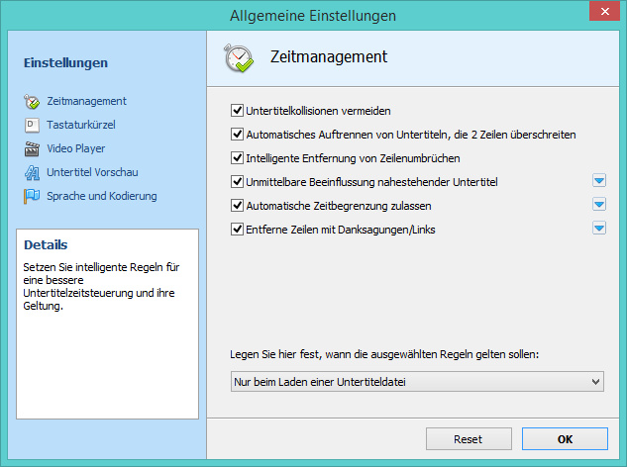Toggle Automatische Zeitbegrenzung zulassen checkbox

tap(237, 206)
